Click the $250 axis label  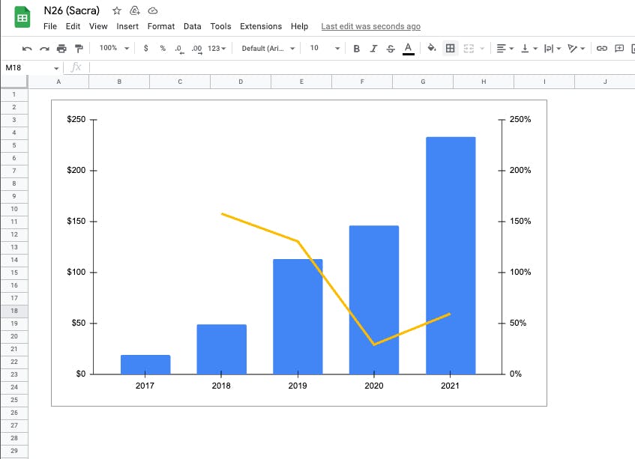[x=76, y=119]
